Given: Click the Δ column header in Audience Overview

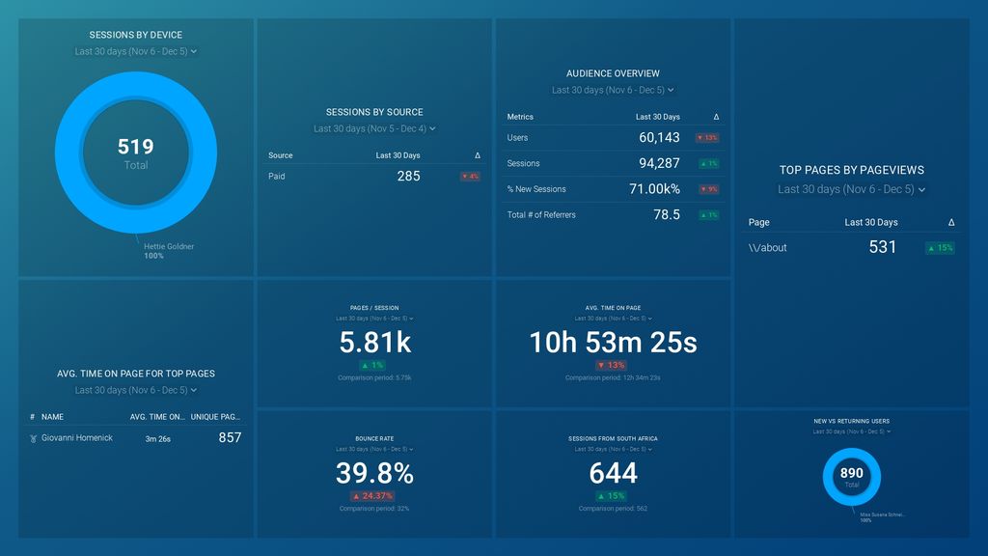Looking at the screenshot, I should pyautogui.click(x=715, y=117).
